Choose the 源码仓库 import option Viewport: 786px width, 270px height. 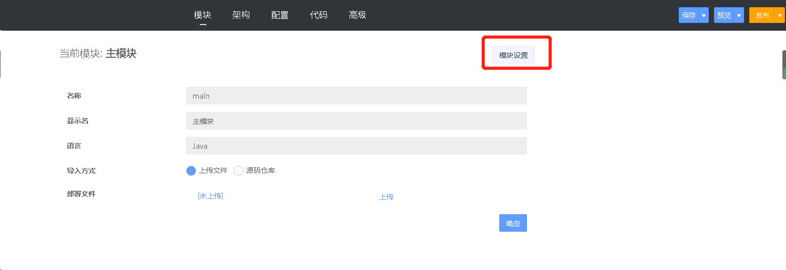[x=239, y=171]
